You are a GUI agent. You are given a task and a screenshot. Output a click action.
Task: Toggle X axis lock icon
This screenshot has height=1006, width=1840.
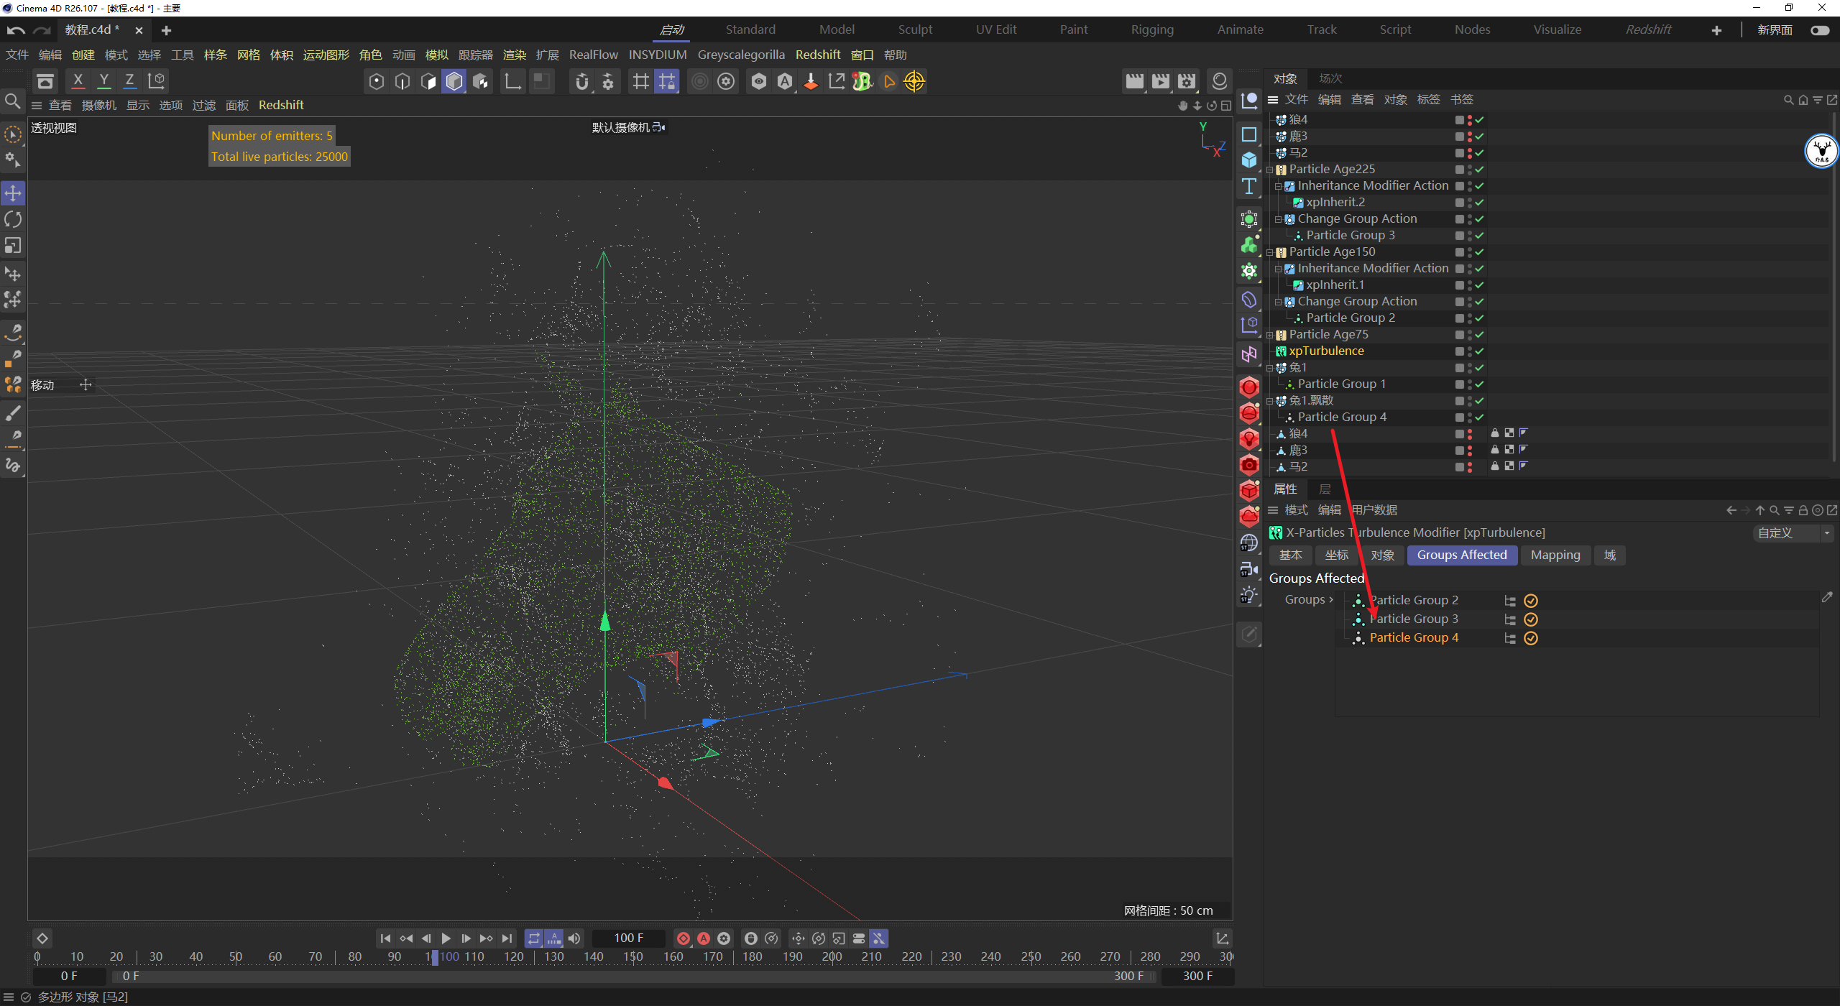78,80
